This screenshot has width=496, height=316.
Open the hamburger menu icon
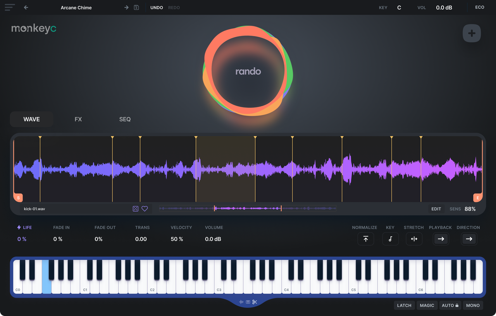[x=10, y=7]
